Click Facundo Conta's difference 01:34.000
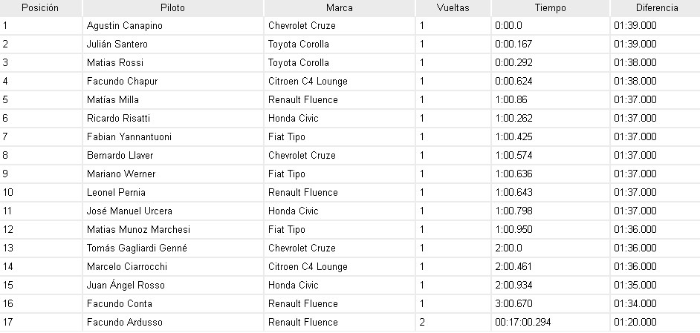The height and width of the screenshot is (333, 700). click(635, 304)
